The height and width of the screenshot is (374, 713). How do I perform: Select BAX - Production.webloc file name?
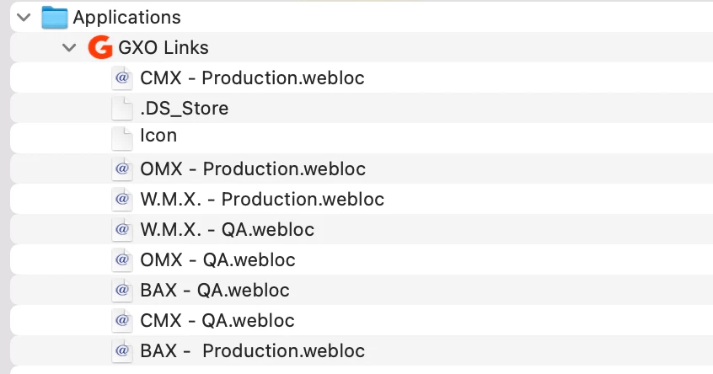[252, 350]
